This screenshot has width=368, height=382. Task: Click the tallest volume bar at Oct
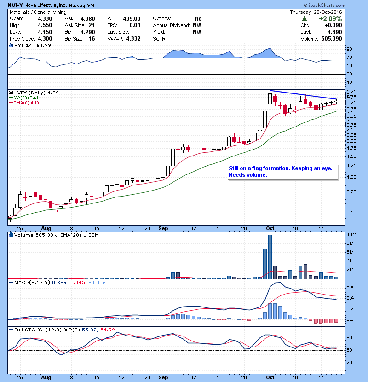tap(270, 257)
